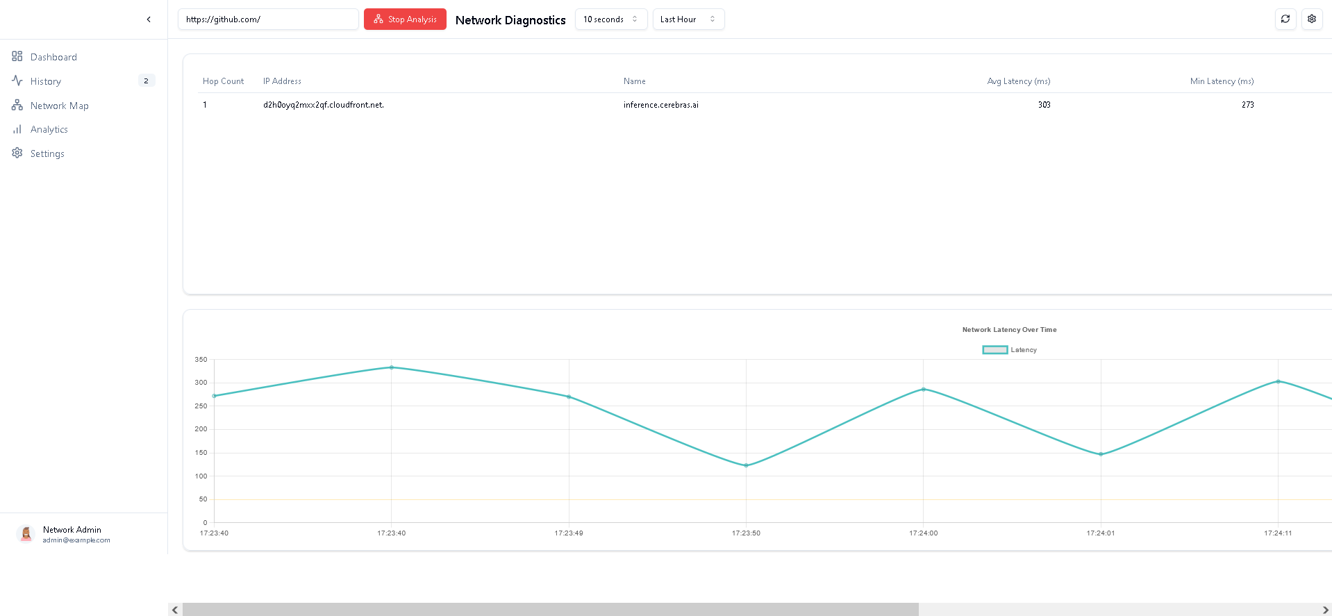Click the Network Map node icon
The image size is (1332, 616).
click(17, 105)
